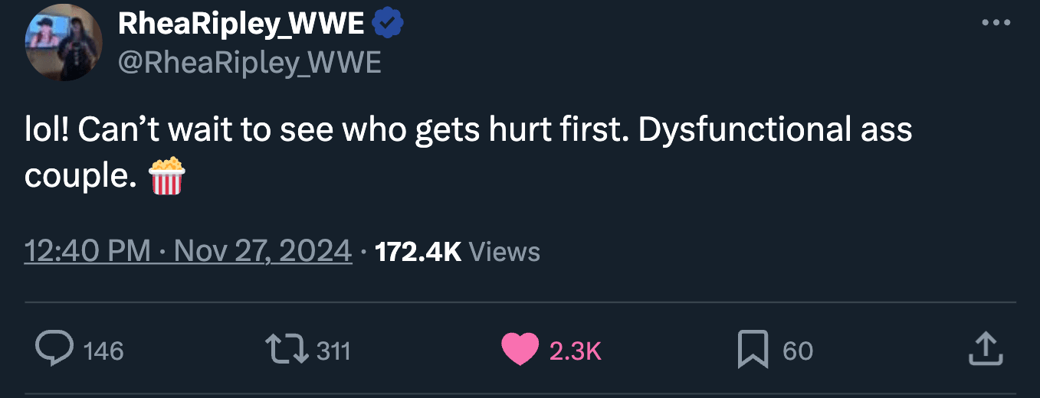Toggle the pink like heart

[520, 350]
